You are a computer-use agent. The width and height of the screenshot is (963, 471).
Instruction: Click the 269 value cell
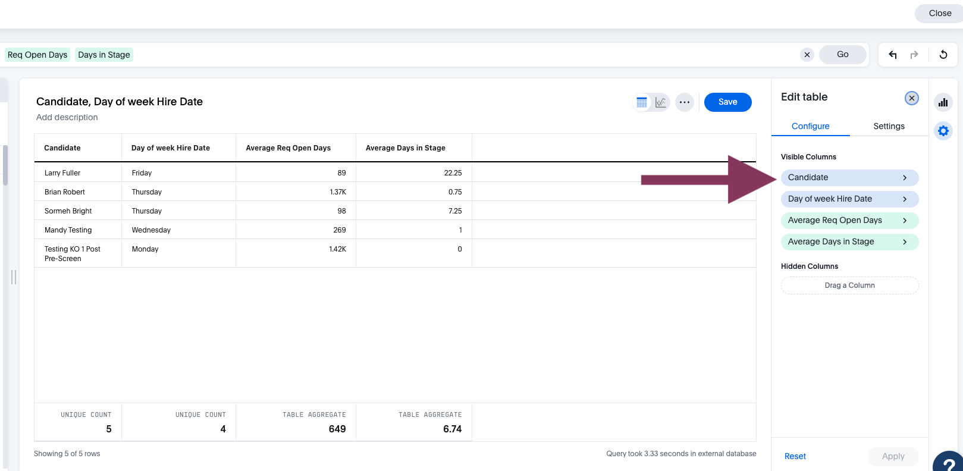pyautogui.click(x=296, y=230)
